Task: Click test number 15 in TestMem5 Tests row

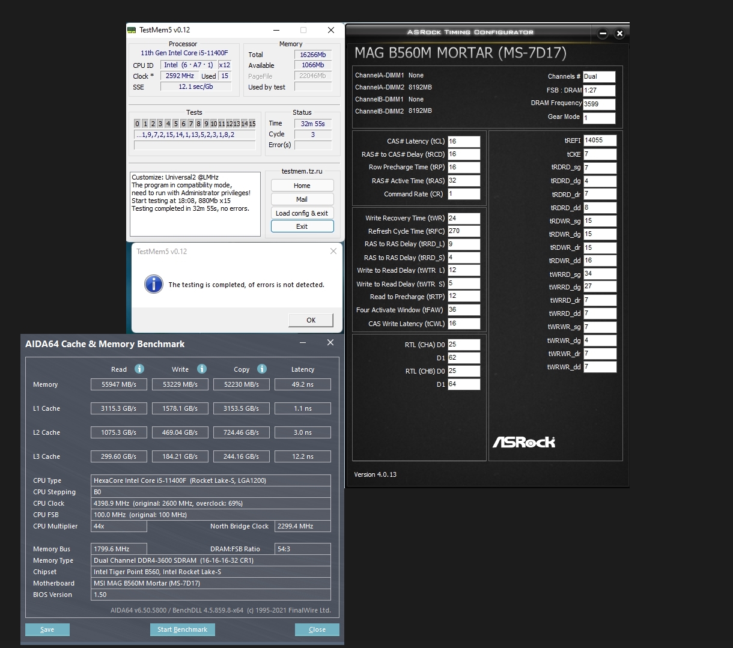Action: coord(252,124)
